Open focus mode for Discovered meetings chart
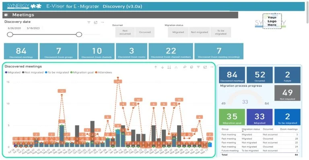 point(205,67)
